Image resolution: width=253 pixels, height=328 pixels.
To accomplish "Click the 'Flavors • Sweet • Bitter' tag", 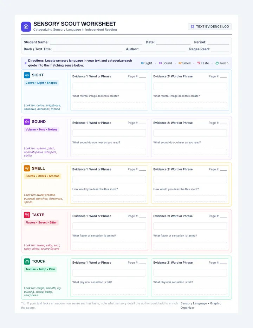I will (x=41, y=222).
